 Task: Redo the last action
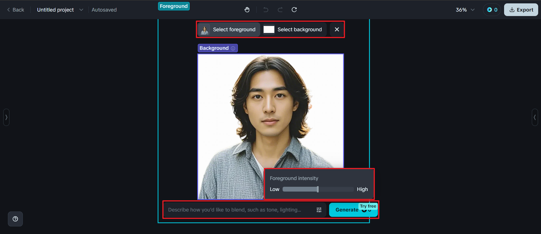[x=280, y=10]
